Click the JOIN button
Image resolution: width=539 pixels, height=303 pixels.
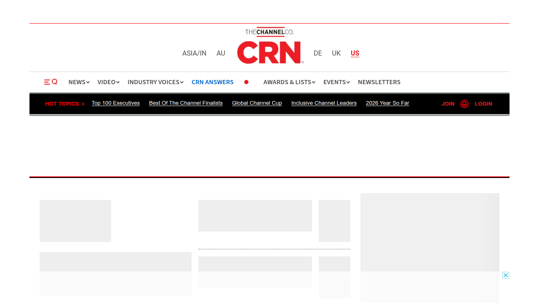tap(448, 104)
